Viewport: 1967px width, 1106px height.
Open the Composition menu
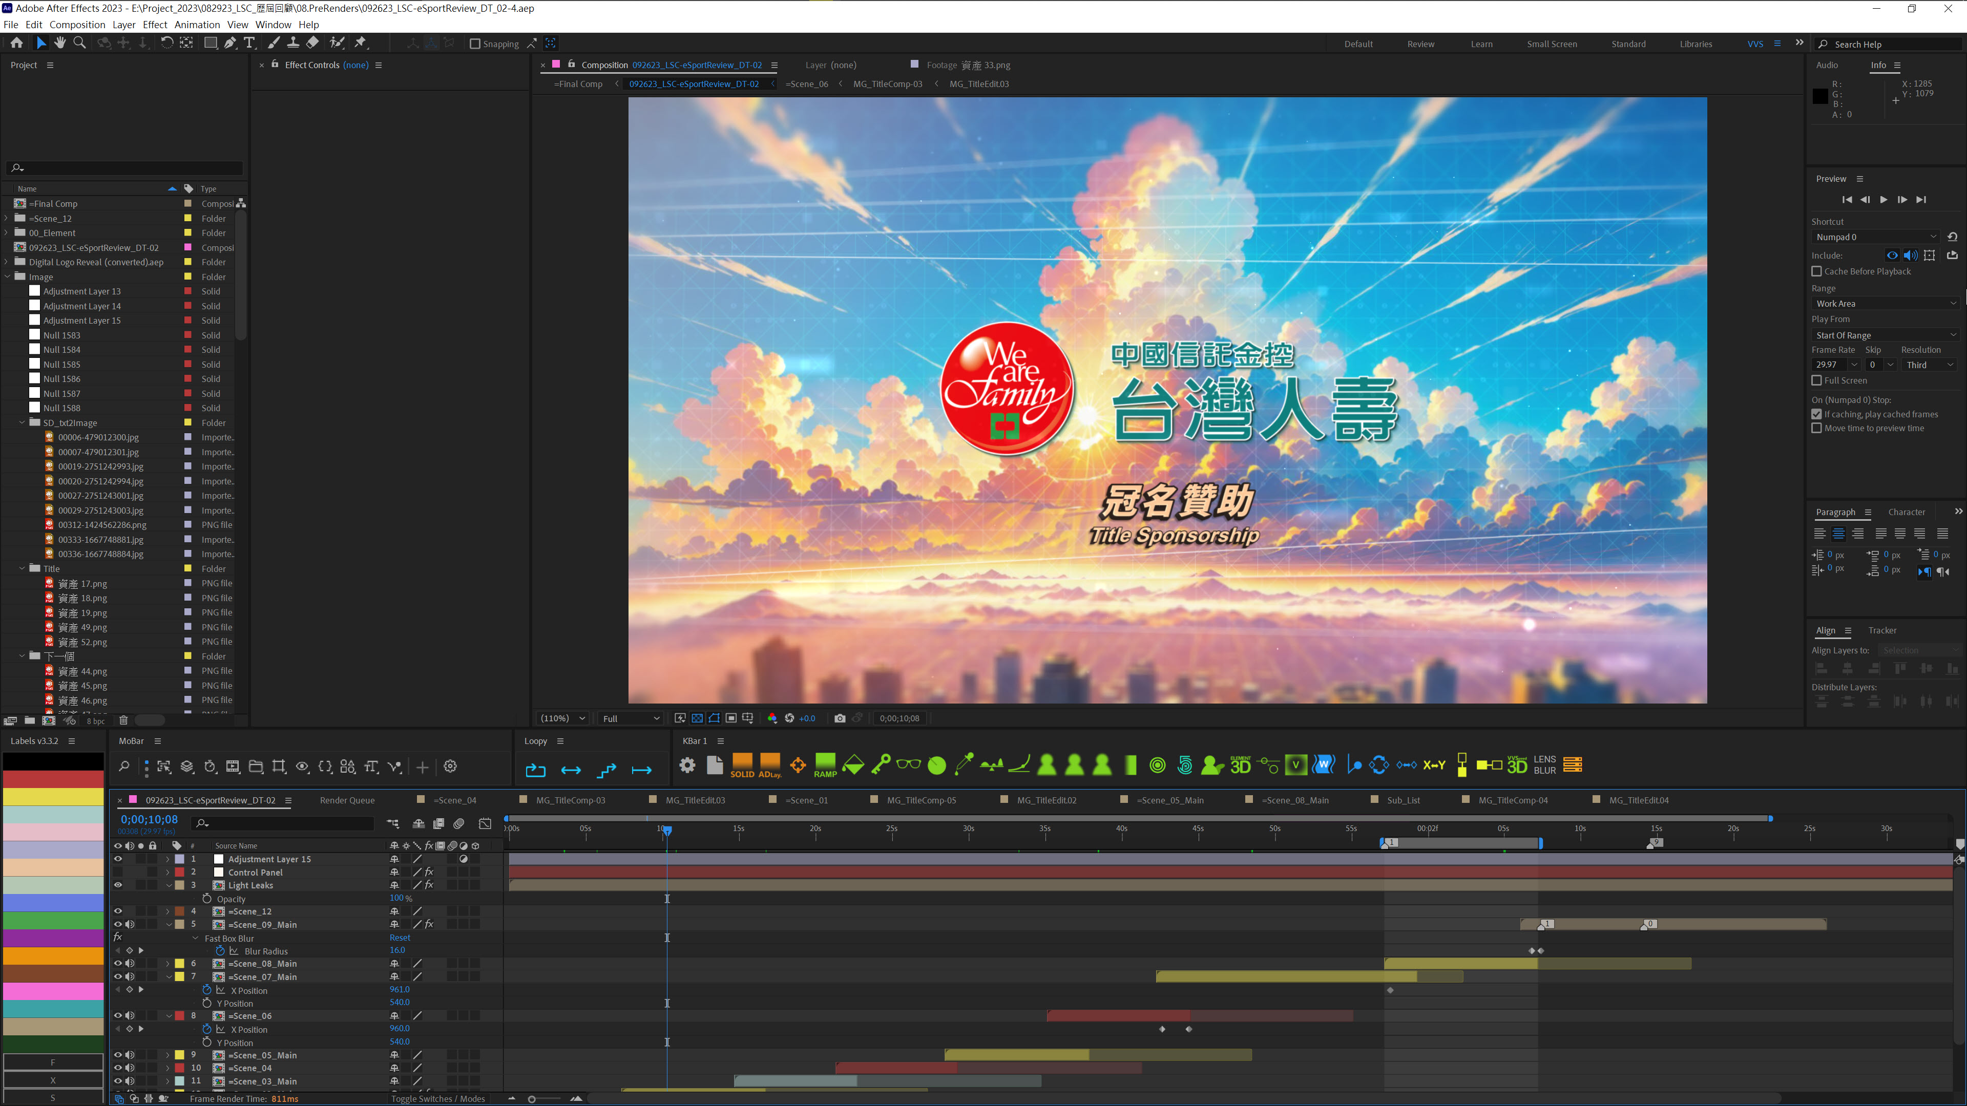pyautogui.click(x=77, y=25)
